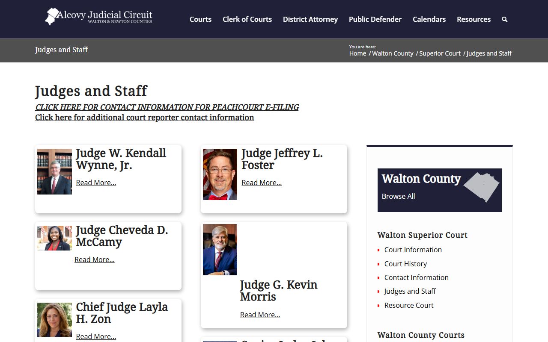The height and width of the screenshot is (342, 548).
Task: Click the Judge G. Kevin Morris heading
Action: pyautogui.click(x=279, y=291)
